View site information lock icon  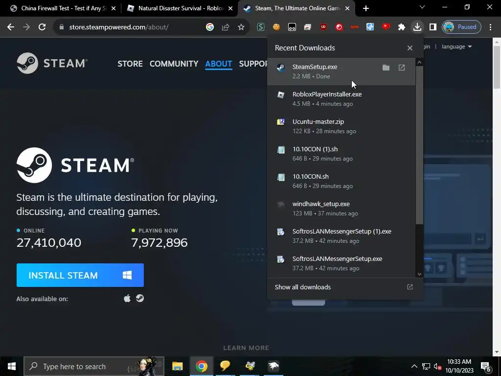[x=62, y=27]
